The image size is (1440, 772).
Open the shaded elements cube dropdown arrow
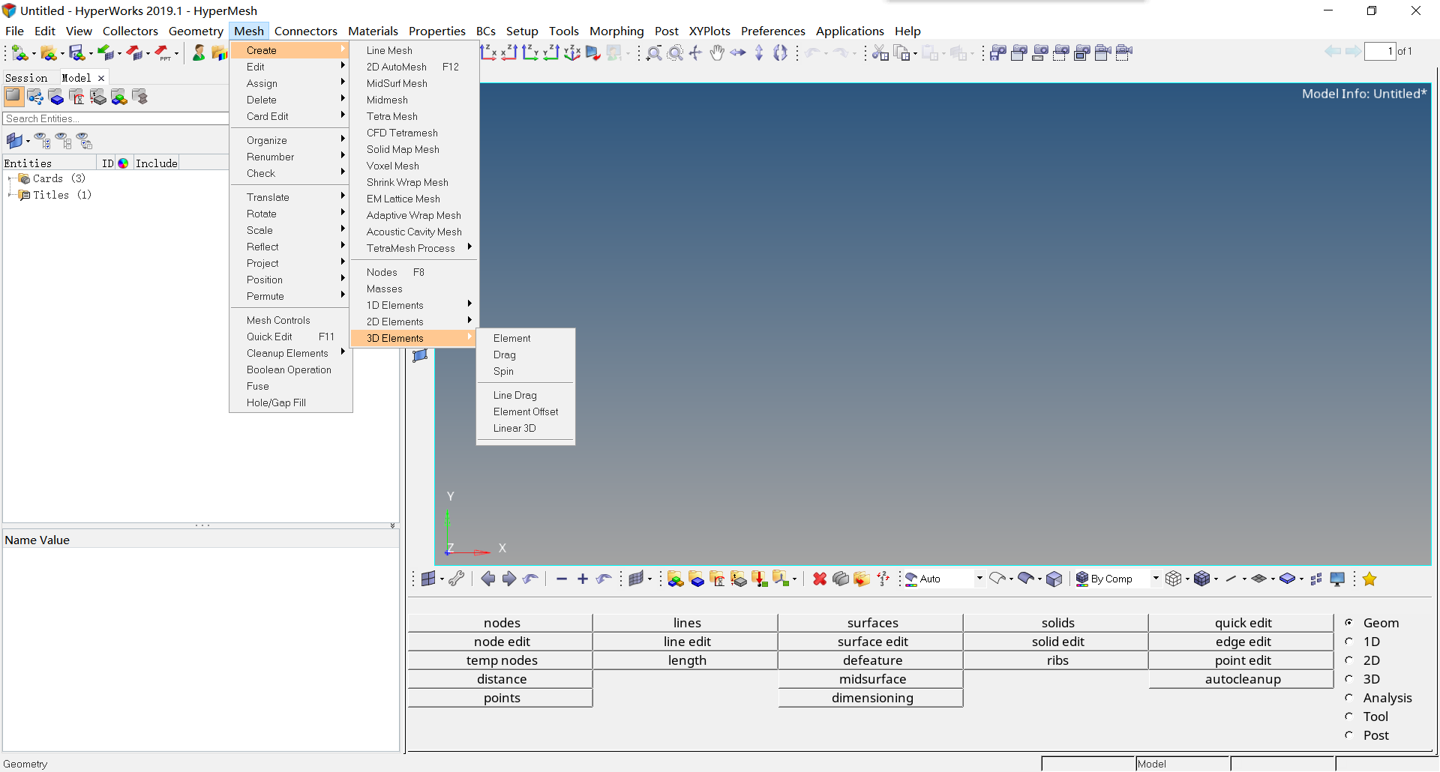tap(1216, 579)
